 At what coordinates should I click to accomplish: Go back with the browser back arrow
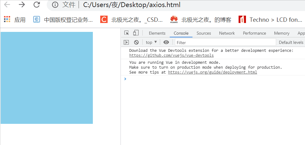click(x=7, y=5)
